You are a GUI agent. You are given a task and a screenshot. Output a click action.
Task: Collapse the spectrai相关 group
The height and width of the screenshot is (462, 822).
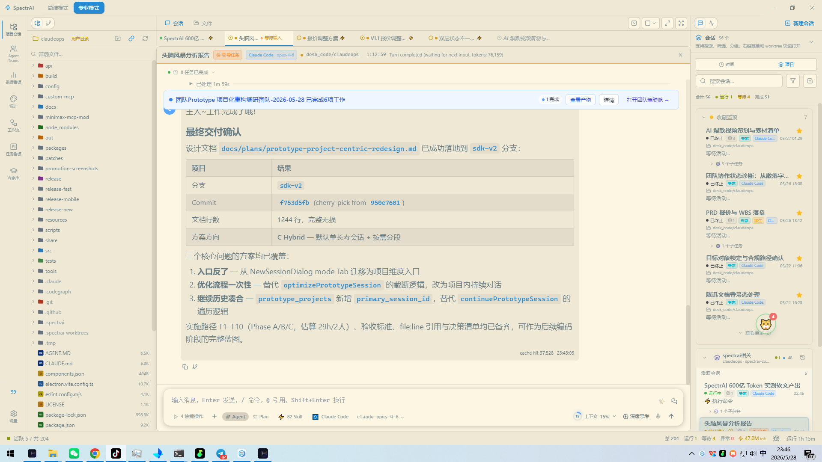click(x=705, y=358)
